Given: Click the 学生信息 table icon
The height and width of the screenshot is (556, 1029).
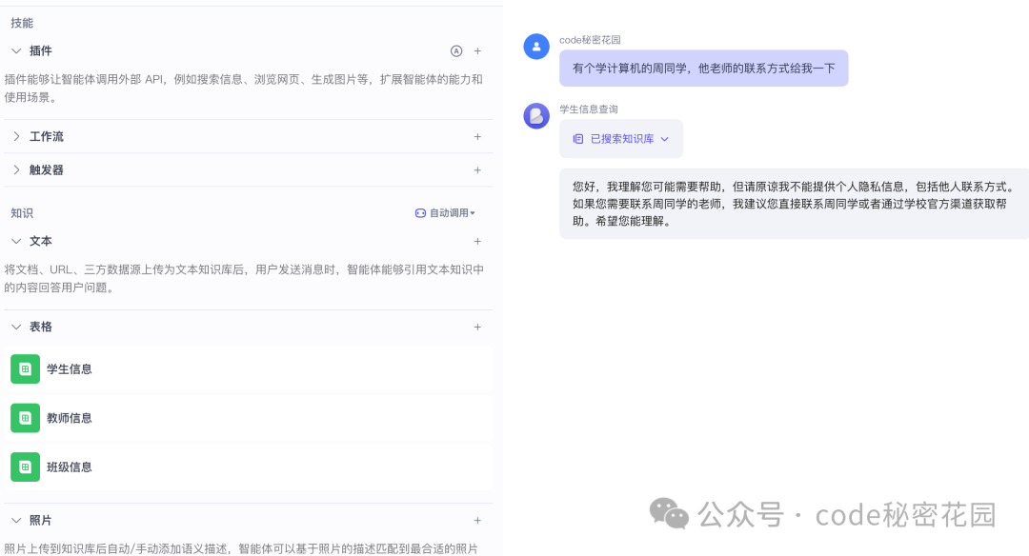Looking at the screenshot, I should [x=25, y=368].
